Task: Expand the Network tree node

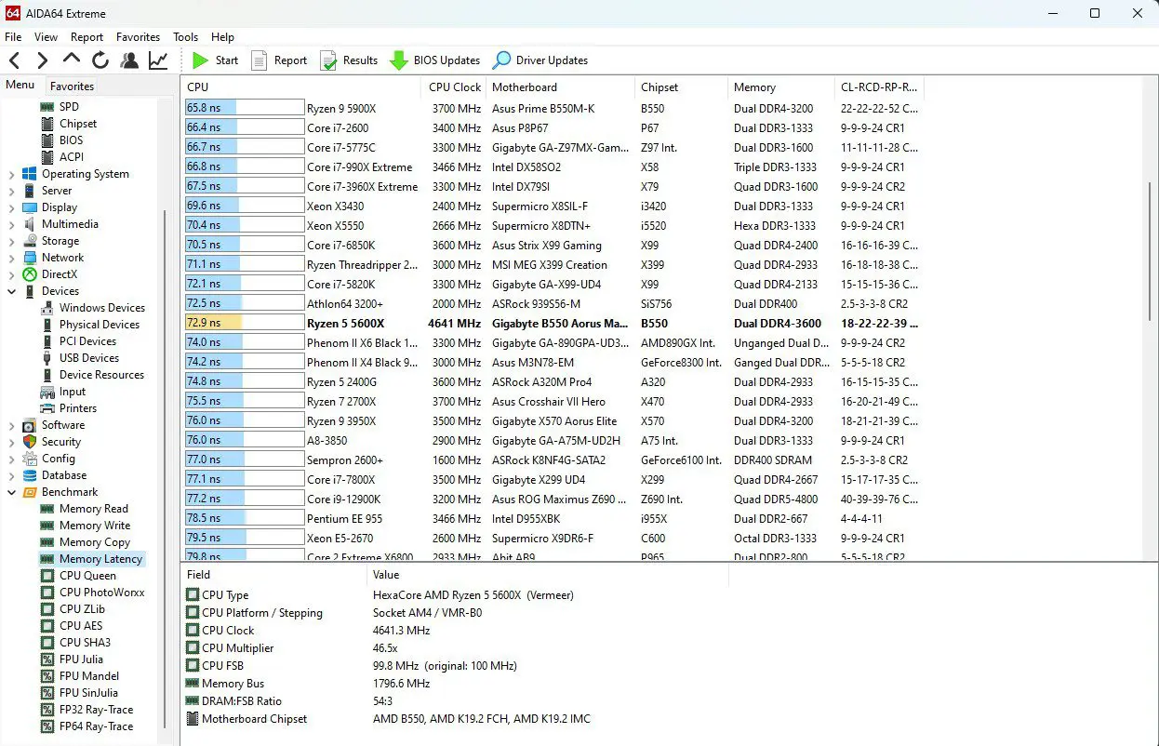Action: point(11,258)
